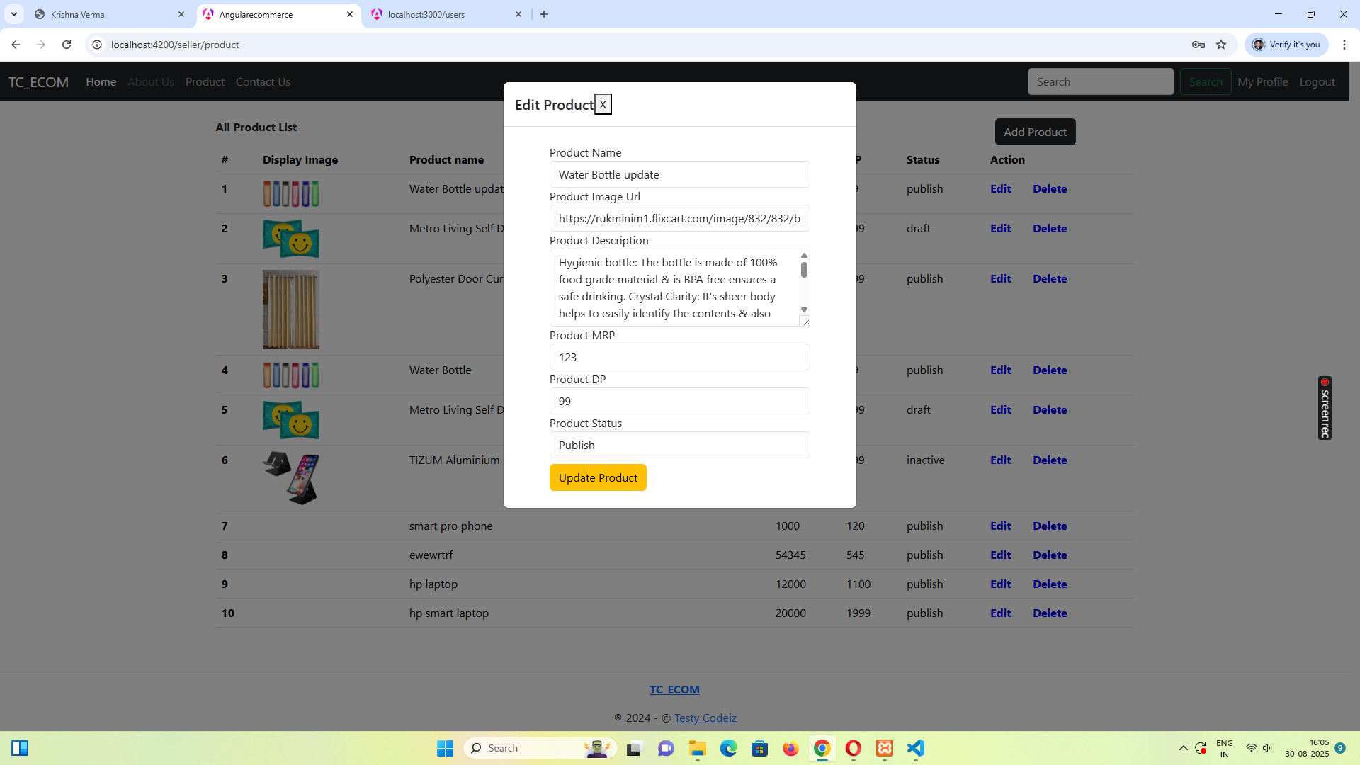
Task: Click the TIZUM phone stand thumbnail
Action: pos(291,478)
